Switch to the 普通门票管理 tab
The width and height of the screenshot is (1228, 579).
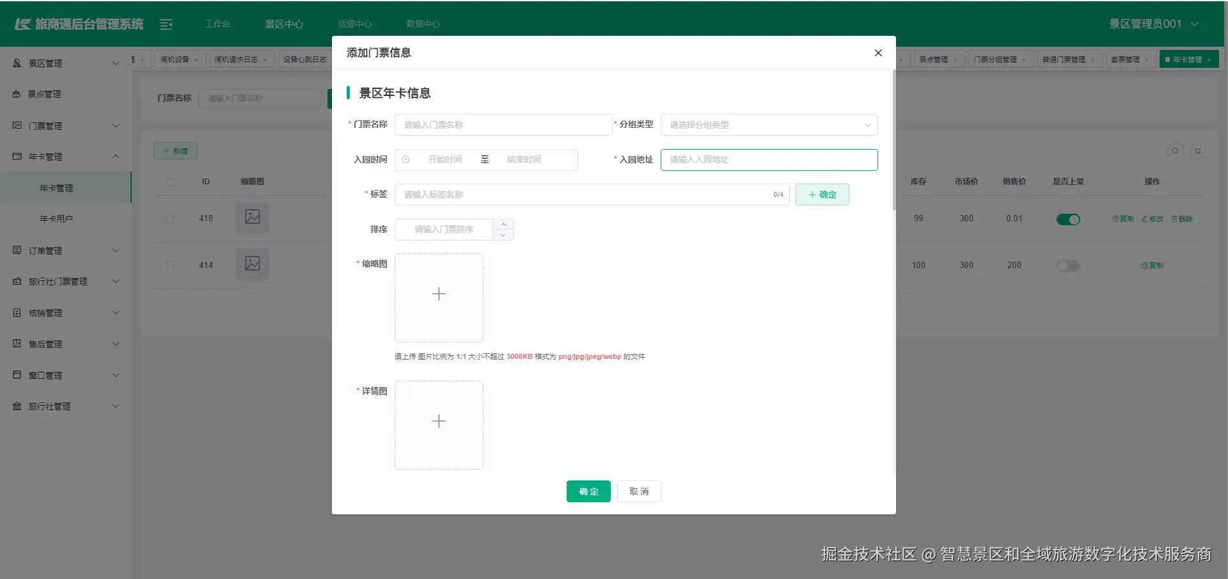(x=1065, y=59)
